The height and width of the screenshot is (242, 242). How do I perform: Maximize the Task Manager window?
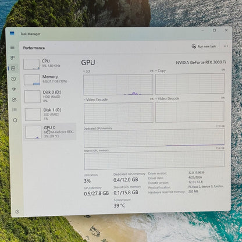[x=214, y=30]
